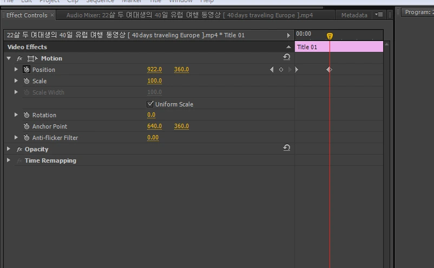
Task: Click the yellow playhead marker
Action: [330, 36]
